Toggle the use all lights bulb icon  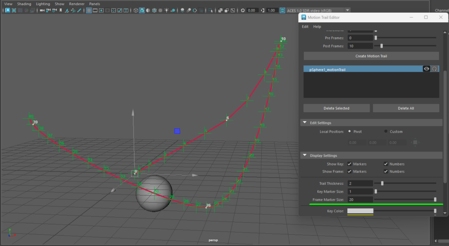[167, 10]
